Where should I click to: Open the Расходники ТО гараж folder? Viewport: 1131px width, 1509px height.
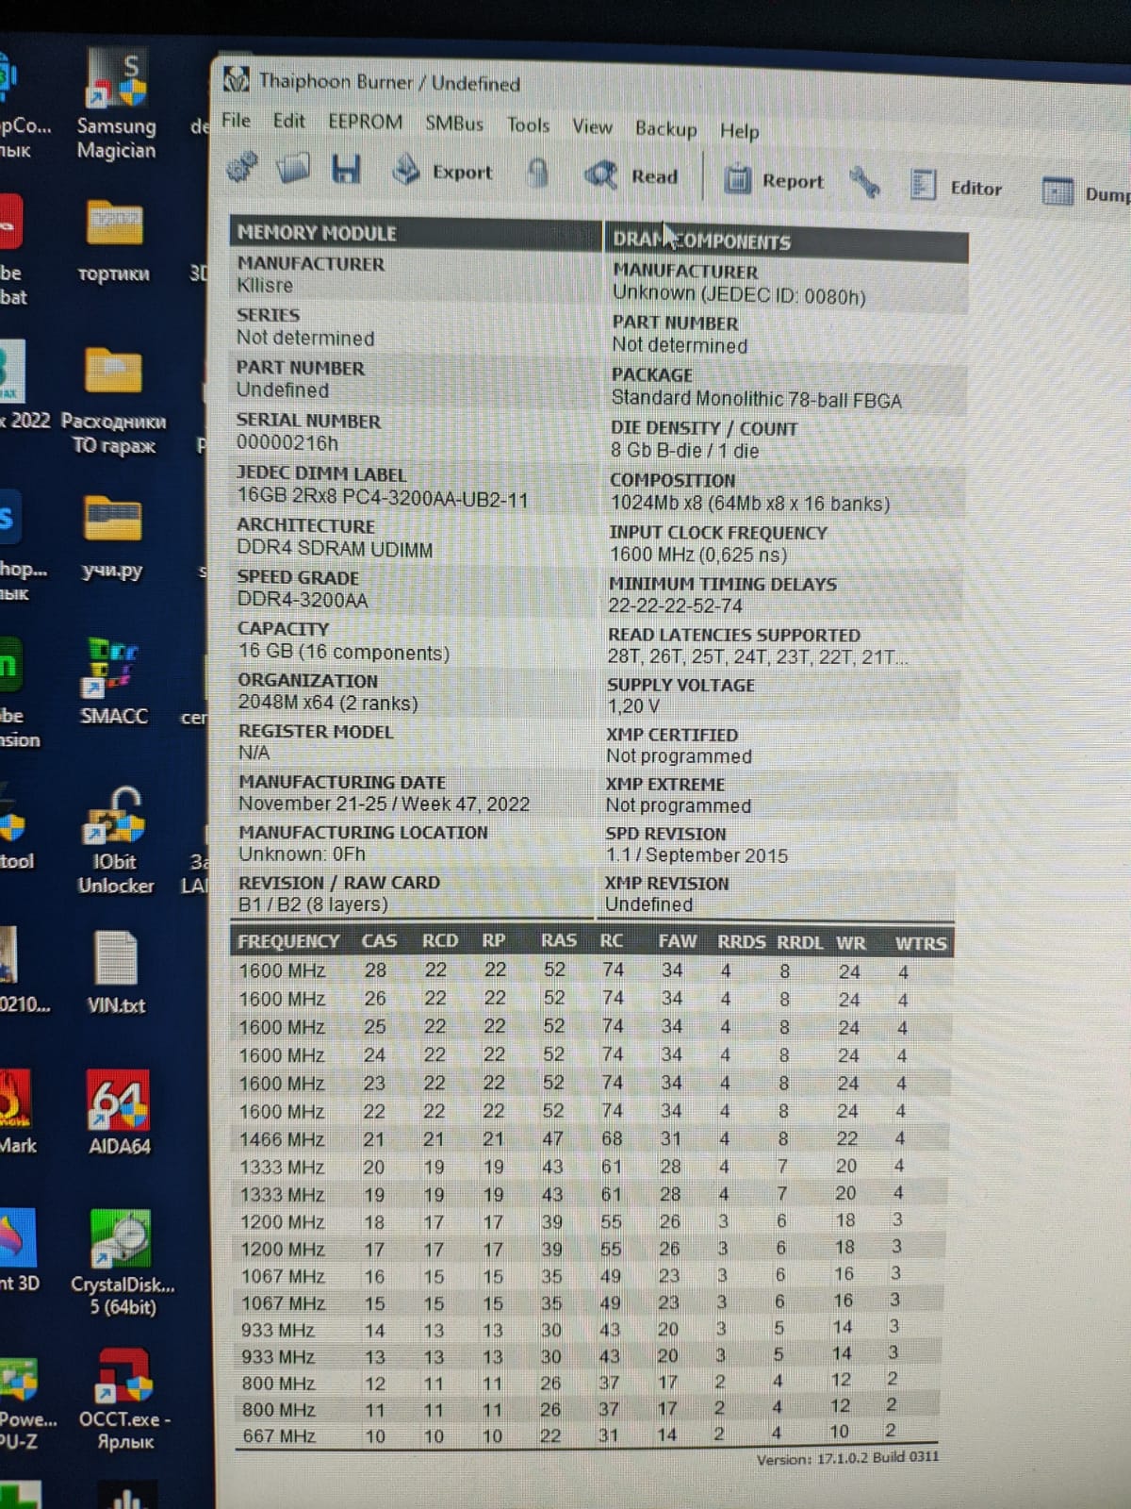point(113,402)
